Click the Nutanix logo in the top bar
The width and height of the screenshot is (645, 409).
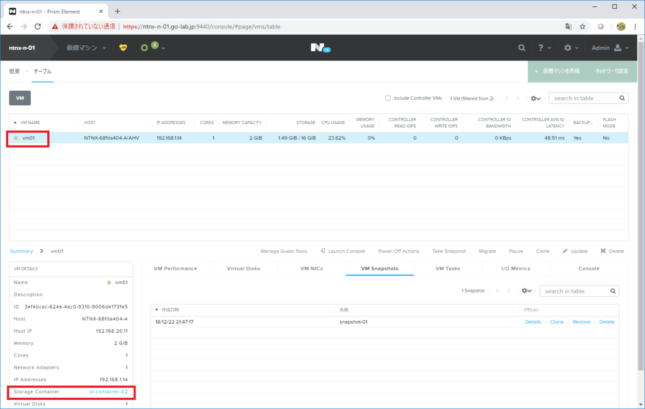[320, 47]
